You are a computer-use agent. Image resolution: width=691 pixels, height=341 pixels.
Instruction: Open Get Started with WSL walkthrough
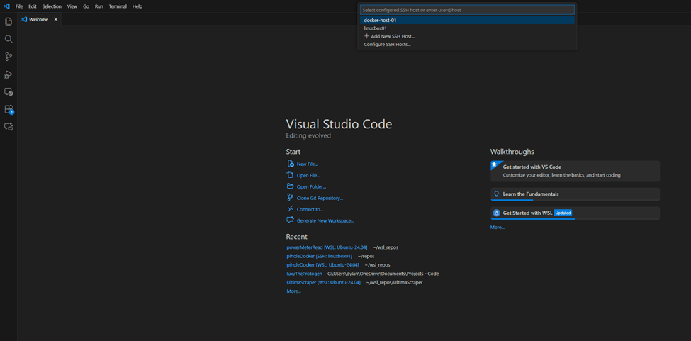pyautogui.click(x=527, y=213)
